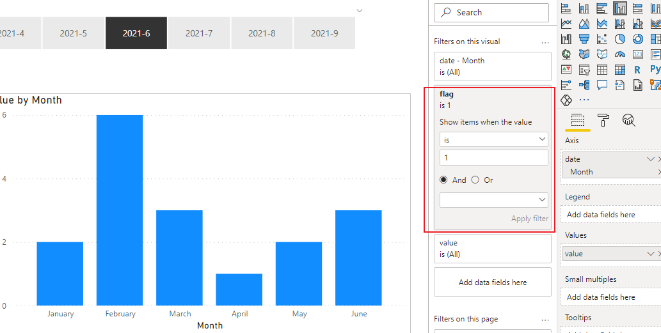The height and width of the screenshot is (333, 661).
Task: Select the Shape map visual
Action: click(602, 54)
